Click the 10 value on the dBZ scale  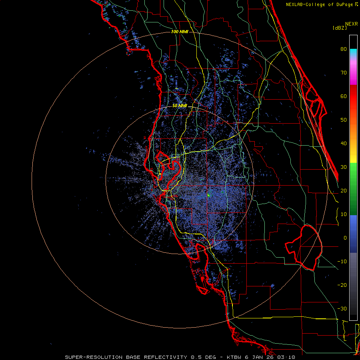(x=344, y=214)
